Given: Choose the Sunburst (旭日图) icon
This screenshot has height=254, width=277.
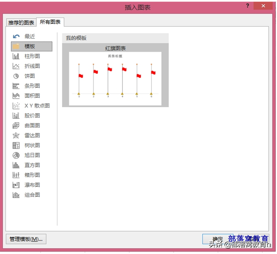Looking at the screenshot, I should click(16, 155).
